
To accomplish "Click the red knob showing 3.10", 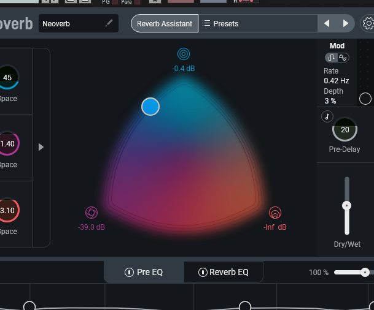I will 7,210.
